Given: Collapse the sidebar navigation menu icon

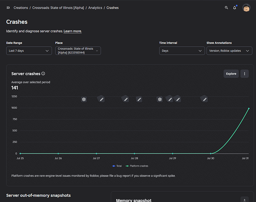Looking at the screenshot, I should point(8,8).
